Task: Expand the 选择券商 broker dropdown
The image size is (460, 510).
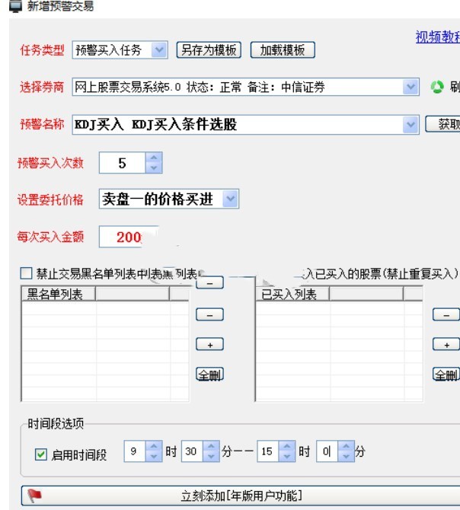Action: click(x=410, y=87)
